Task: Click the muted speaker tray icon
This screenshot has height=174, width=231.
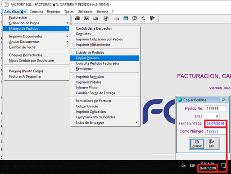Action: click(183, 165)
